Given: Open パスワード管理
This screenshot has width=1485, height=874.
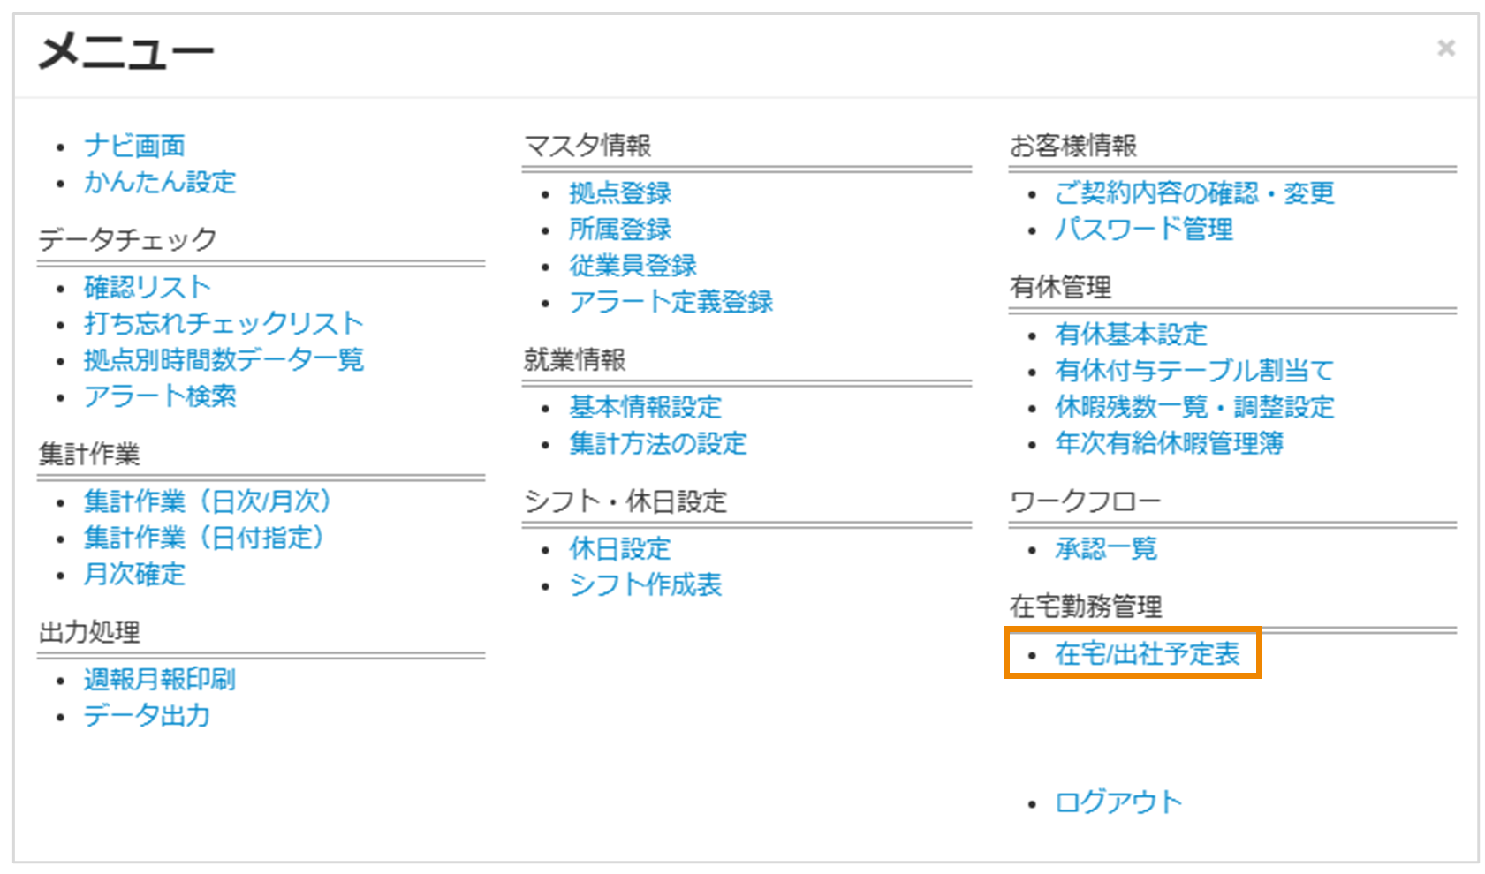Looking at the screenshot, I should pyautogui.click(x=1145, y=230).
